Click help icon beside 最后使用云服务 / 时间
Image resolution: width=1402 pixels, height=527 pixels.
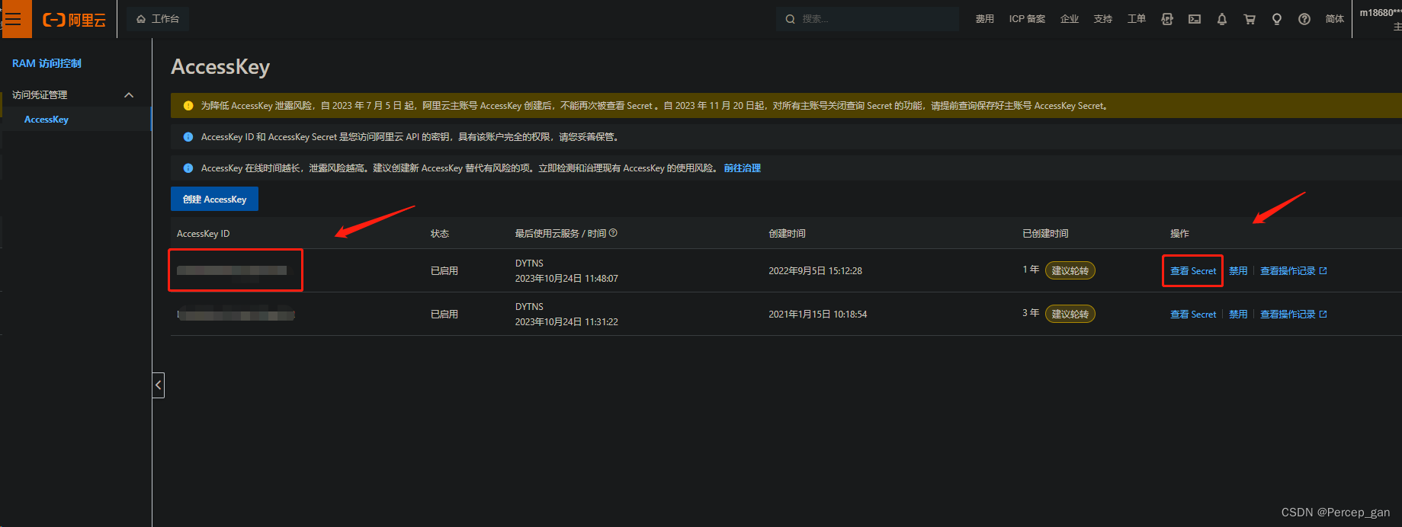coord(614,233)
